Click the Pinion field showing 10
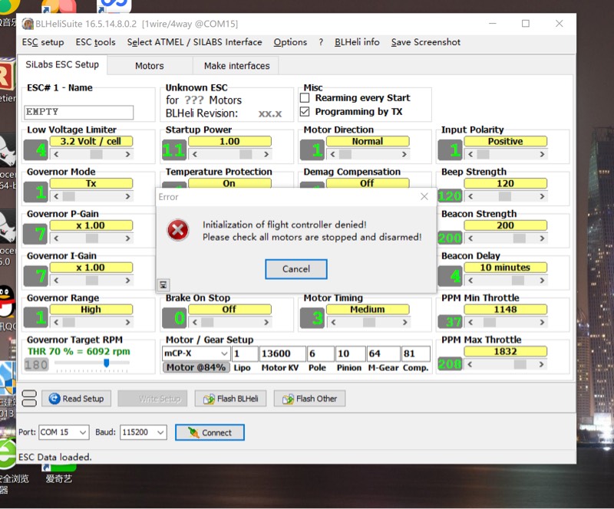Viewport: 614px width, 509px height. (351, 353)
